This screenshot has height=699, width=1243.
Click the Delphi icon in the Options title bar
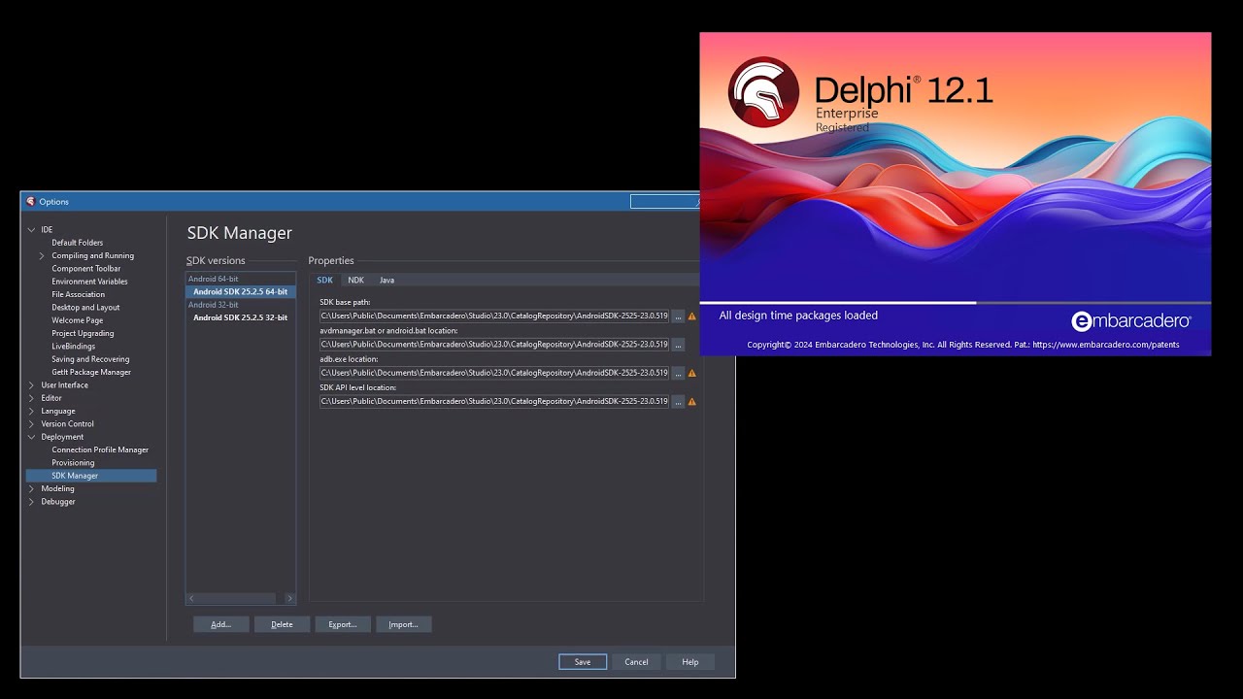click(x=31, y=202)
